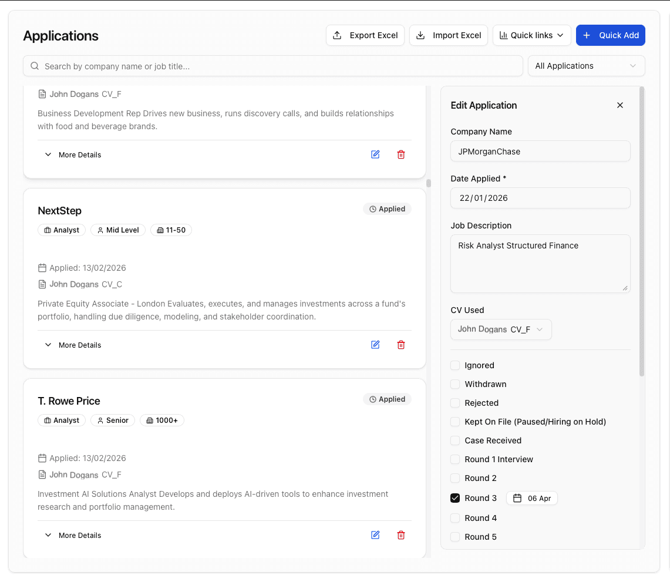Image resolution: width=670 pixels, height=582 pixels.
Task: Expand More Details on the NextStep card
Action: point(73,345)
